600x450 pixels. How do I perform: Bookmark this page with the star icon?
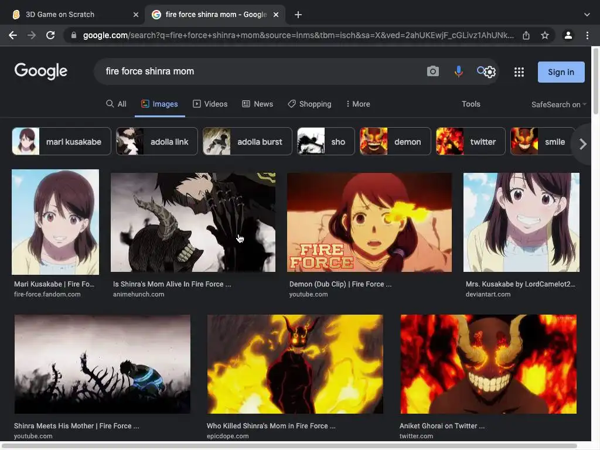click(545, 35)
